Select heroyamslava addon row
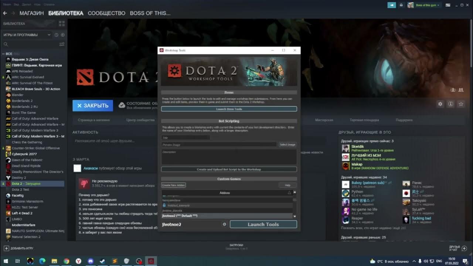The image size is (473, 266). 227,200
